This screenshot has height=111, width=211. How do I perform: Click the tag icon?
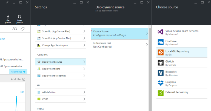tap(23, 29)
